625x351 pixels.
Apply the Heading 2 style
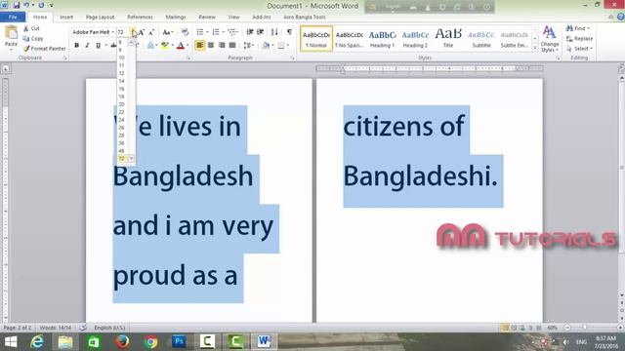[x=415, y=39]
